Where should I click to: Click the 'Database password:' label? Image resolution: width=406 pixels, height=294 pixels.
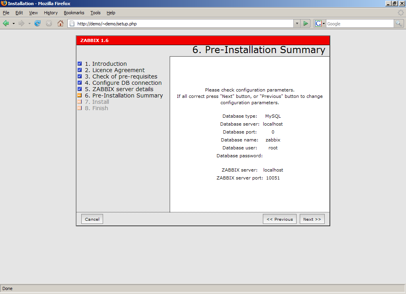[239, 156]
